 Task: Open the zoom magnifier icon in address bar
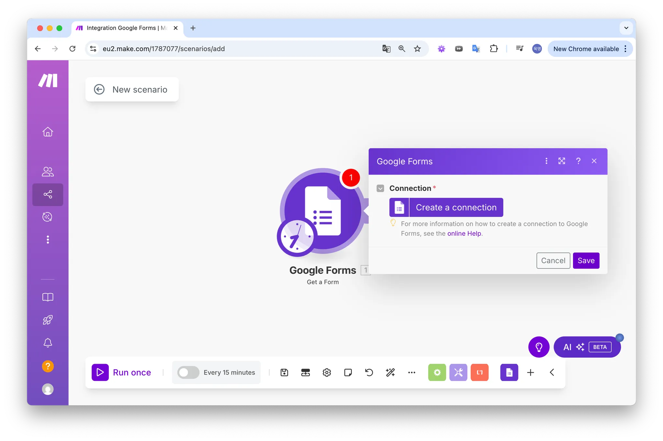pyautogui.click(x=402, y=49)
